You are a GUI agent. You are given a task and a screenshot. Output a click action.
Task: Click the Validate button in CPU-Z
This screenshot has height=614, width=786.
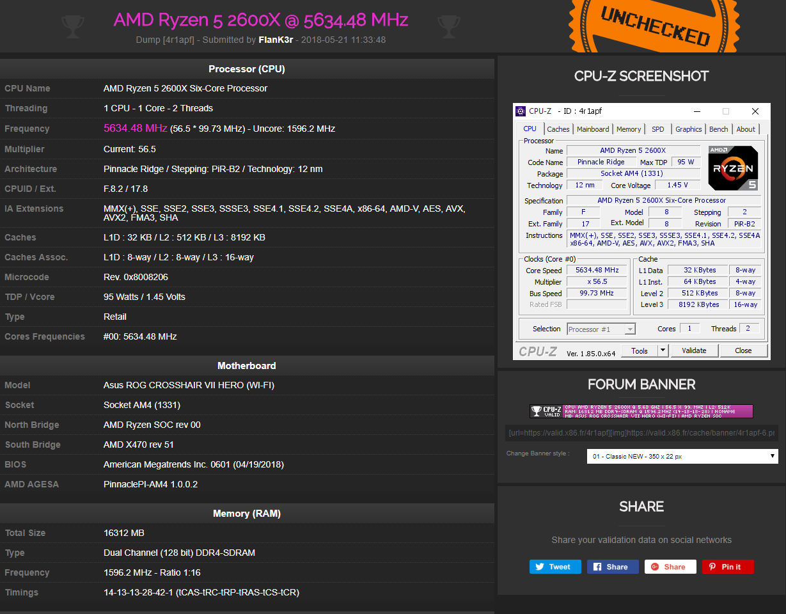(x=694, y=350)
